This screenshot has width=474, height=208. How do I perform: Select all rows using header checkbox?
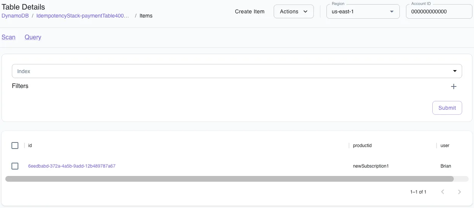tap(15, 146)
